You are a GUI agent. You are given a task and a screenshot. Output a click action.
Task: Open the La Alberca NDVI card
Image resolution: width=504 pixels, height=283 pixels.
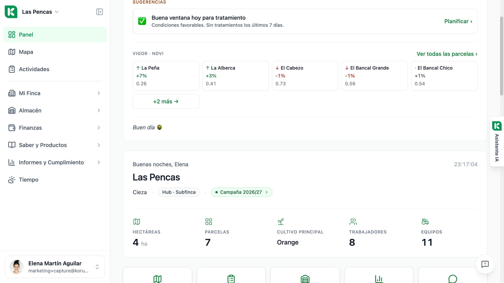[235, 76]
